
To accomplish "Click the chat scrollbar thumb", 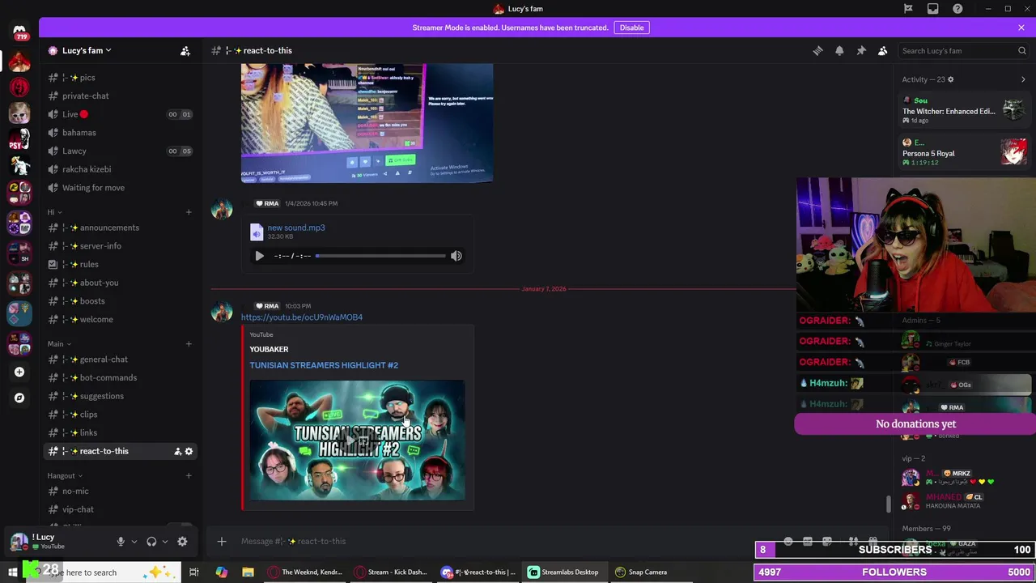I will [x=889, y=504].
